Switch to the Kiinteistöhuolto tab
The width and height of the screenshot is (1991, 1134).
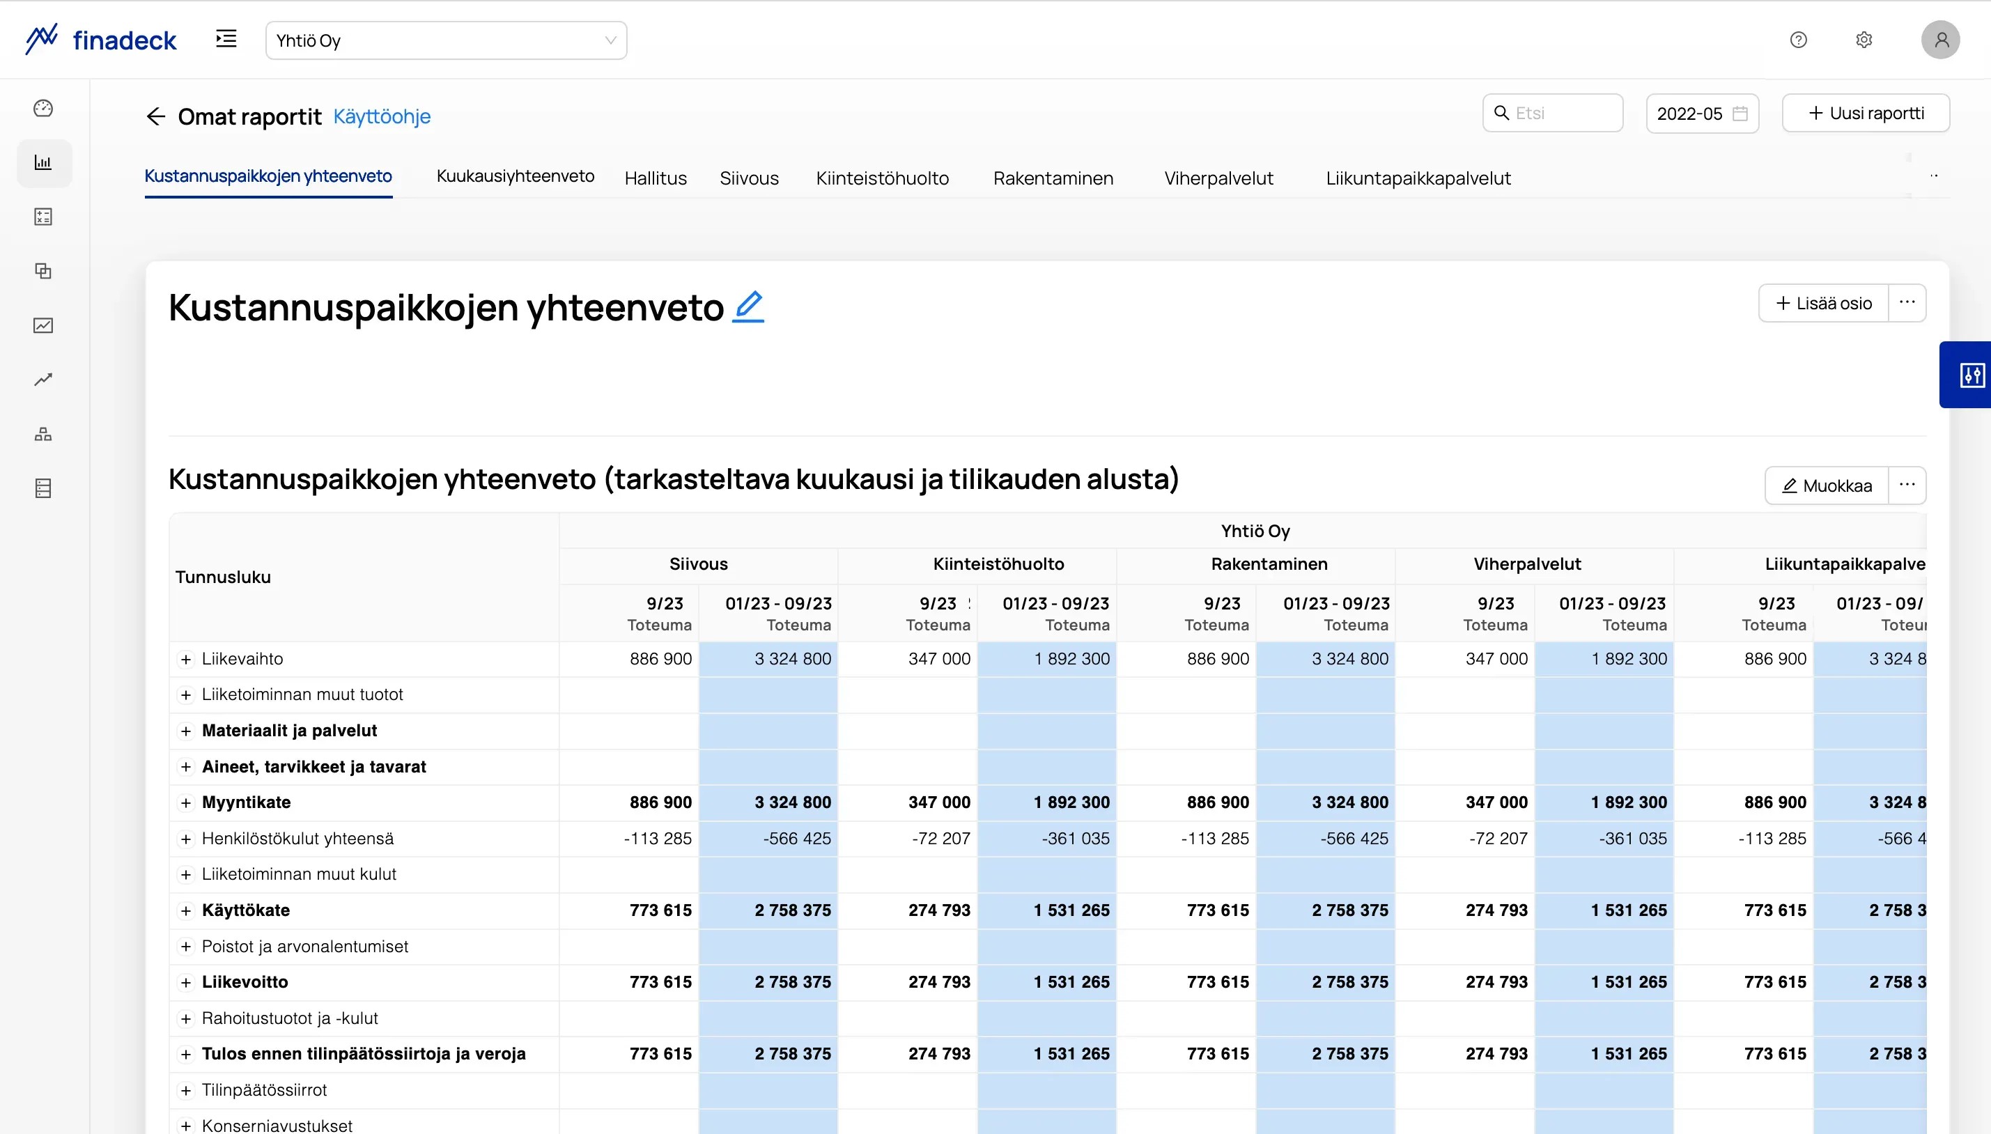[883, 178]
